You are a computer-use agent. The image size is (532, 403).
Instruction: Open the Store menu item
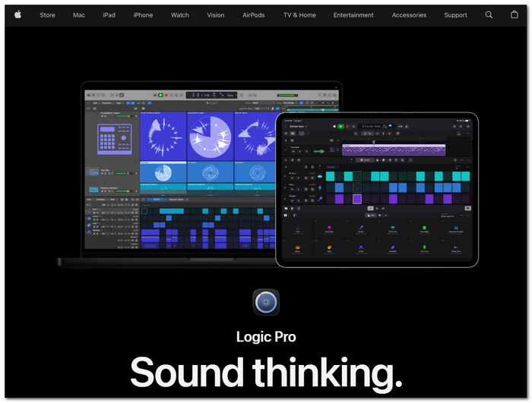click(47, 15)
